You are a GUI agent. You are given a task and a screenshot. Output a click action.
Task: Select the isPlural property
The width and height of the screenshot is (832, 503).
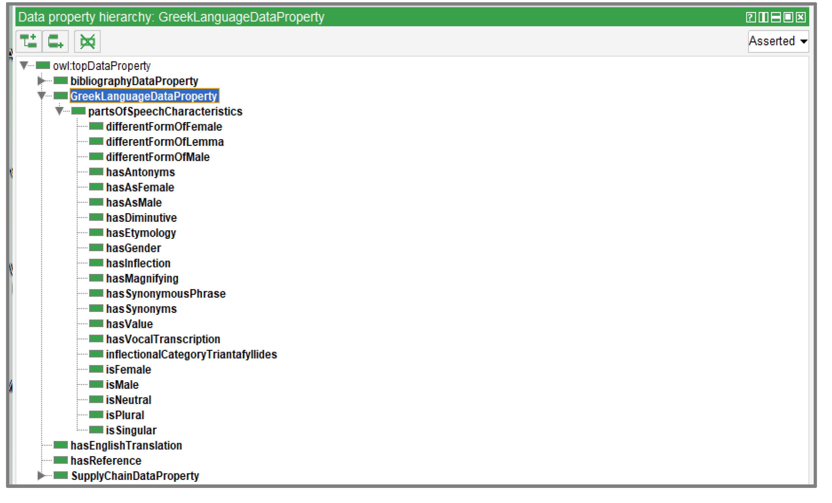pyautogui.click(x=125, y=415)
